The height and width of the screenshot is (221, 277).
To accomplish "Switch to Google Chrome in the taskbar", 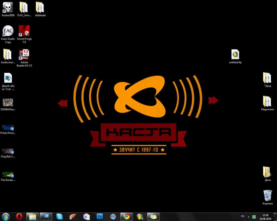I will pos(127,217).
